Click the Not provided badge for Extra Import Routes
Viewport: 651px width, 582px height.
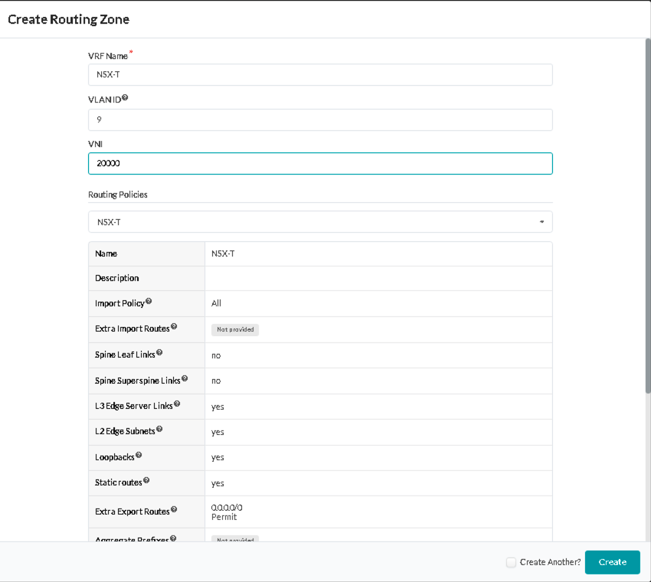pyautogui.click(x=235, y=330)
